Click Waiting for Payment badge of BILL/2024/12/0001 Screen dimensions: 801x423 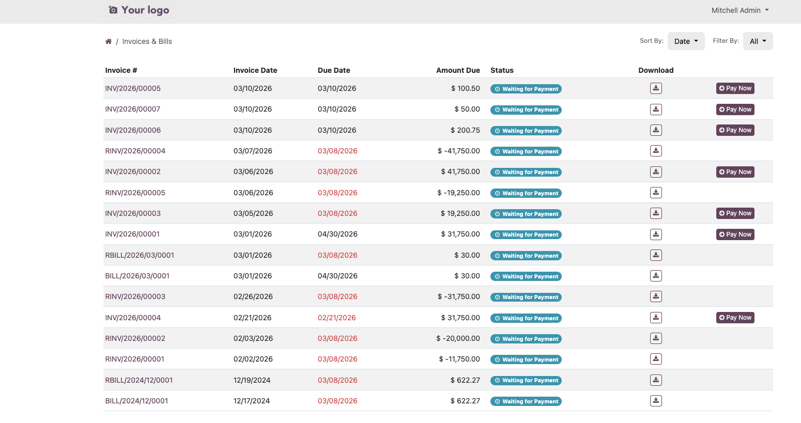click(526, 401)
